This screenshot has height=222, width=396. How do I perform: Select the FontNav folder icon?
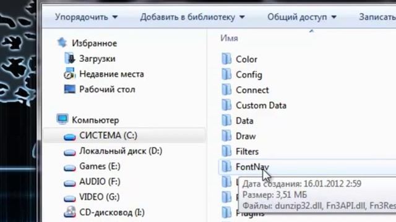pyautogui.click(x=226, y=166)
